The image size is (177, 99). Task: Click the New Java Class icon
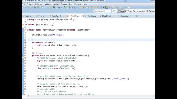[x=84, y=7]
